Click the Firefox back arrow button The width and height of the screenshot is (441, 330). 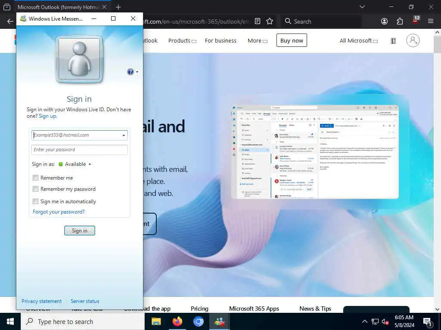(x=10, y=21)
